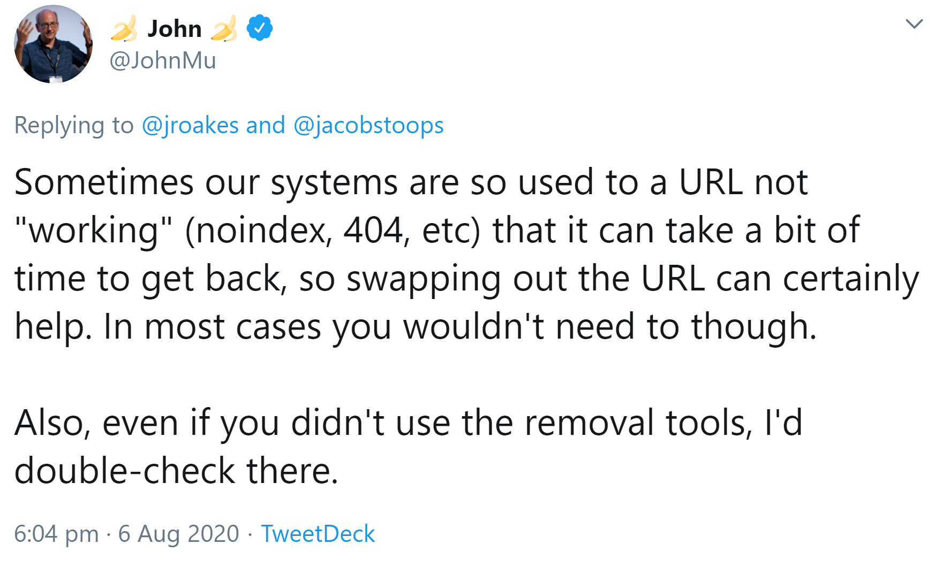Click the blue verified checkmark badge
942x567 pixels.
pyautogui.click(x=260, y=28)
